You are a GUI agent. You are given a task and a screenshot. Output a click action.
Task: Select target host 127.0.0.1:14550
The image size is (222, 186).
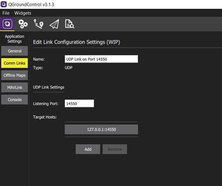point(101,129)
